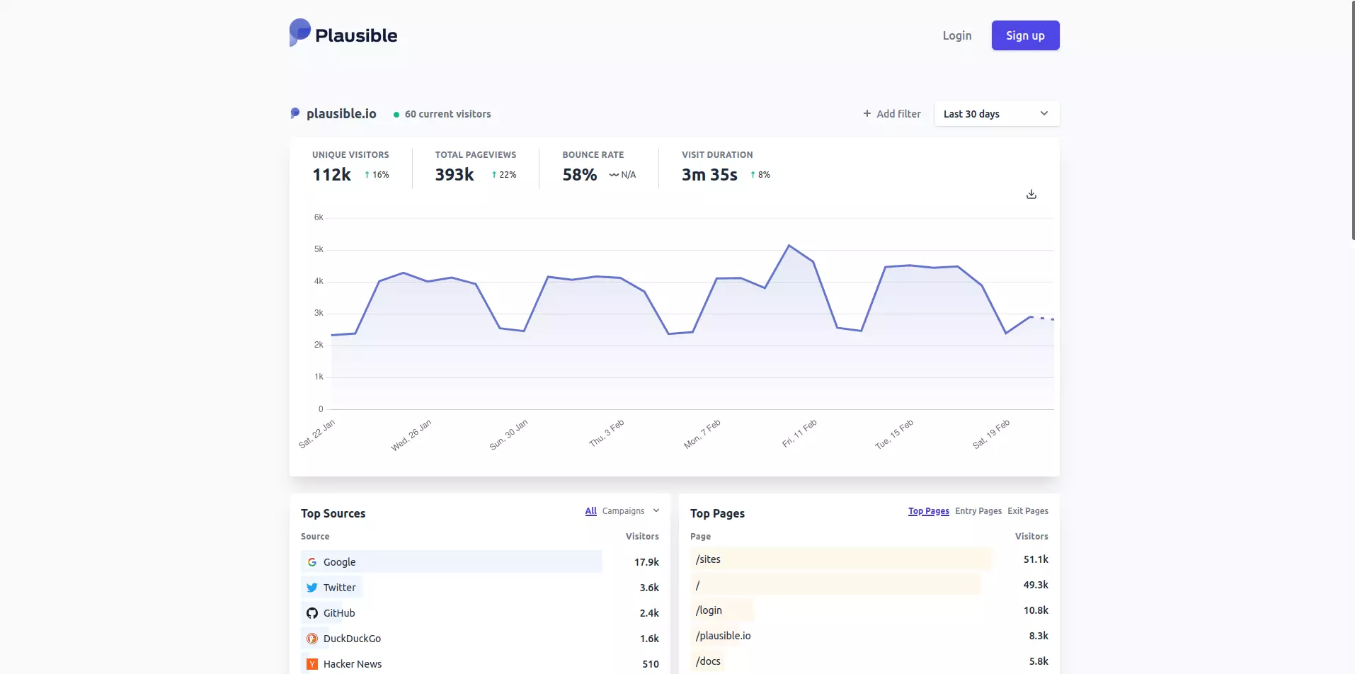Click the Twitter bird icon
This screenshot has width=1355, height=674.
point(312,588)
